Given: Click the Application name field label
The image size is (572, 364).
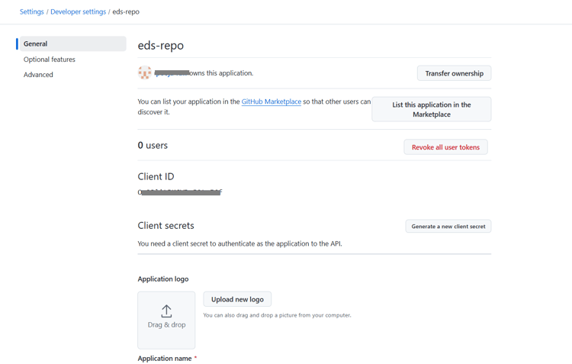Looking at the screenshot, I should [x=164, y=358].
